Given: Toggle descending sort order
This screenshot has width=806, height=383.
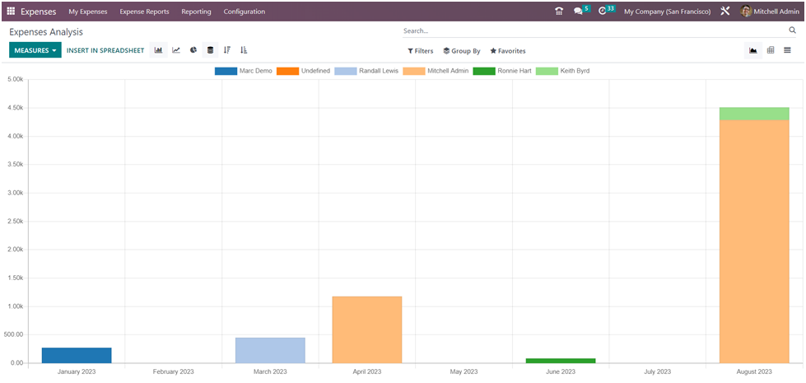Looking at the screenshot, I should [x=227, y=50].
